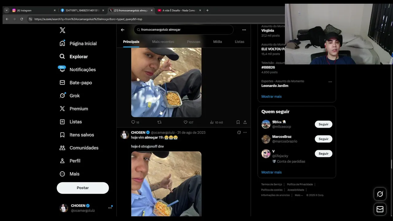
Task: Click the Postar button
Action: coord(83,188)
